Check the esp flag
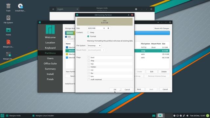210x118 pixels. [89, 64]
